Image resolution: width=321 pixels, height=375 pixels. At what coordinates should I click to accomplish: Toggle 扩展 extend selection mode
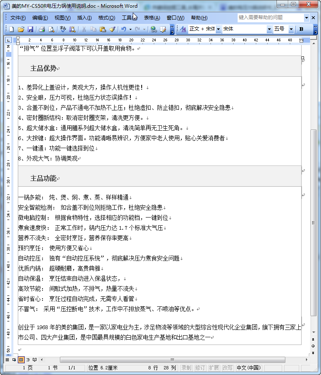[x=214, y=368]
